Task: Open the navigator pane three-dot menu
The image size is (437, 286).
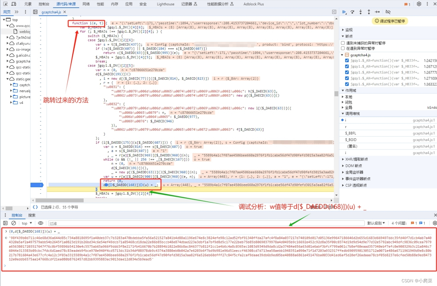Action: [x=25, y=12]
